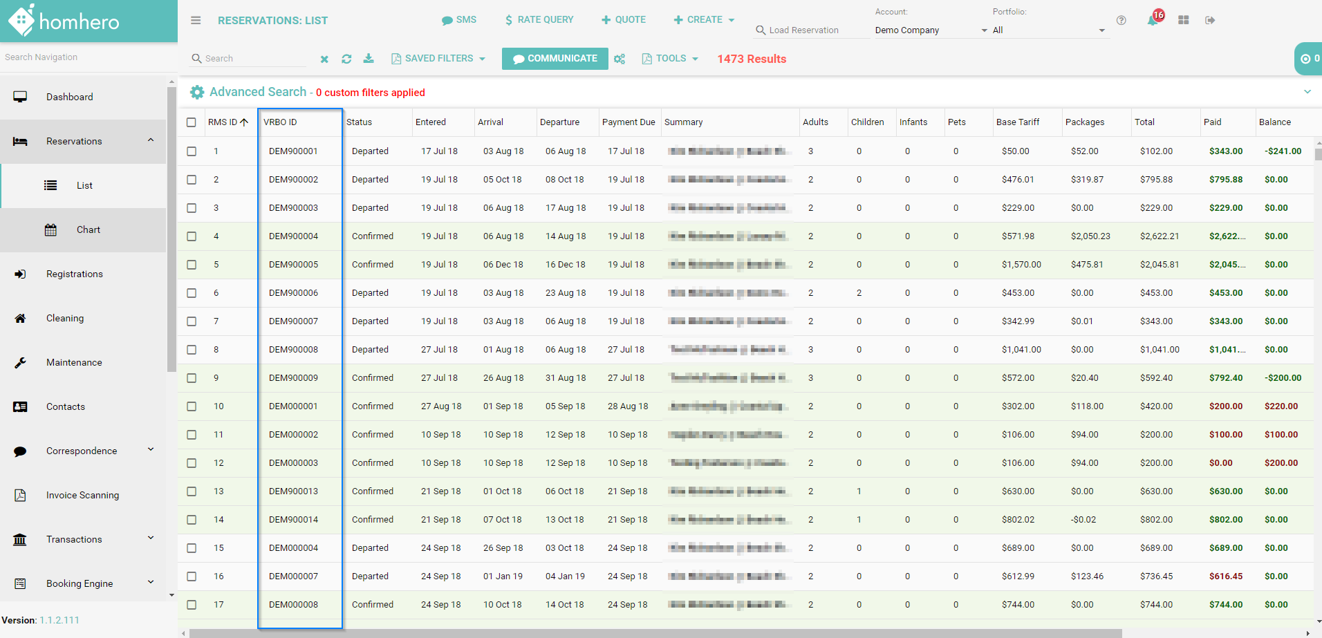Check the box for reservation DEM900004
The image size is (1322, 638).
[x=192, y=236]
